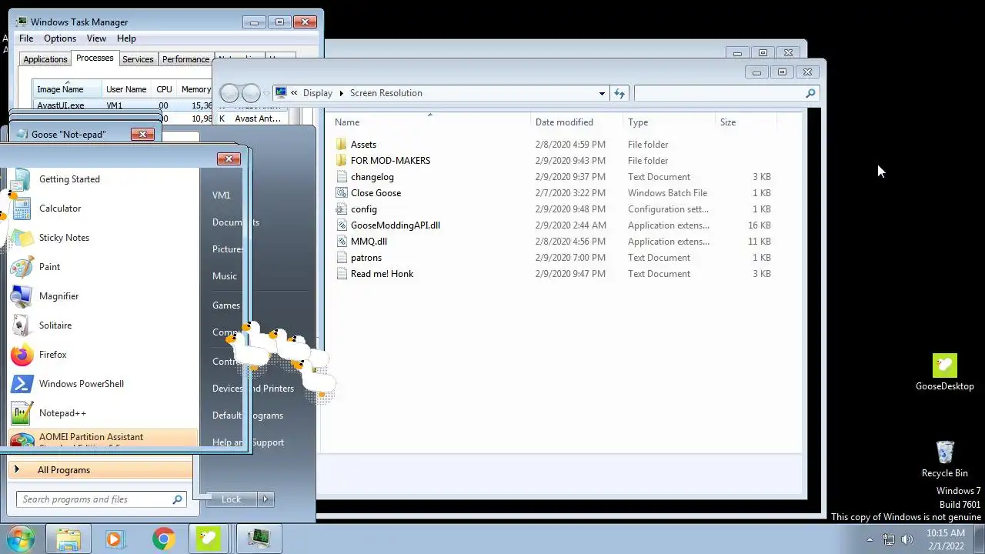Switch to the Services tab
Image resolution: width=985 pixels, height=554 pixels.
pos(138,59)
